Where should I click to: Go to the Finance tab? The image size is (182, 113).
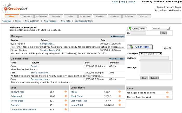point(100,16)
